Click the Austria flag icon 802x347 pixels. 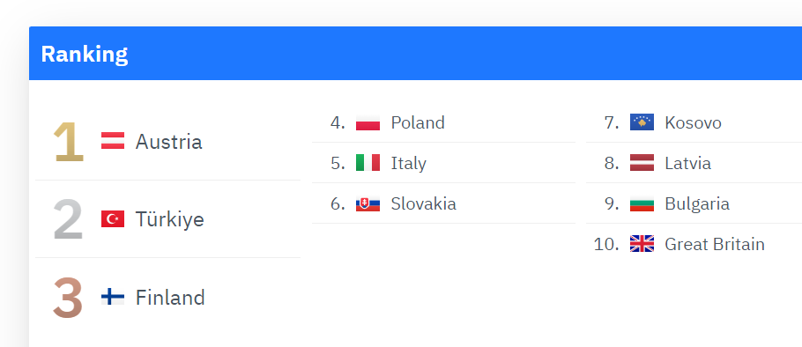pos(113,141)
